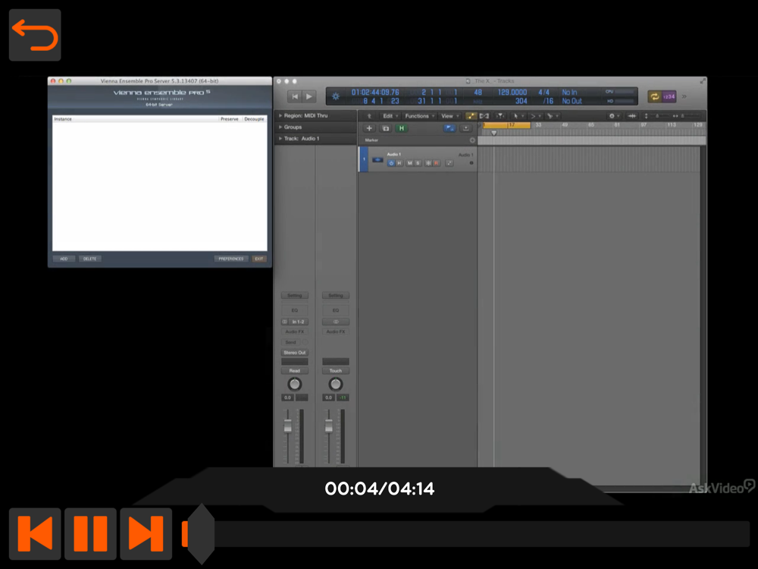Open the track header dropdown button beside global tracks
Screen dimensions: 758x569
point(465,128)
